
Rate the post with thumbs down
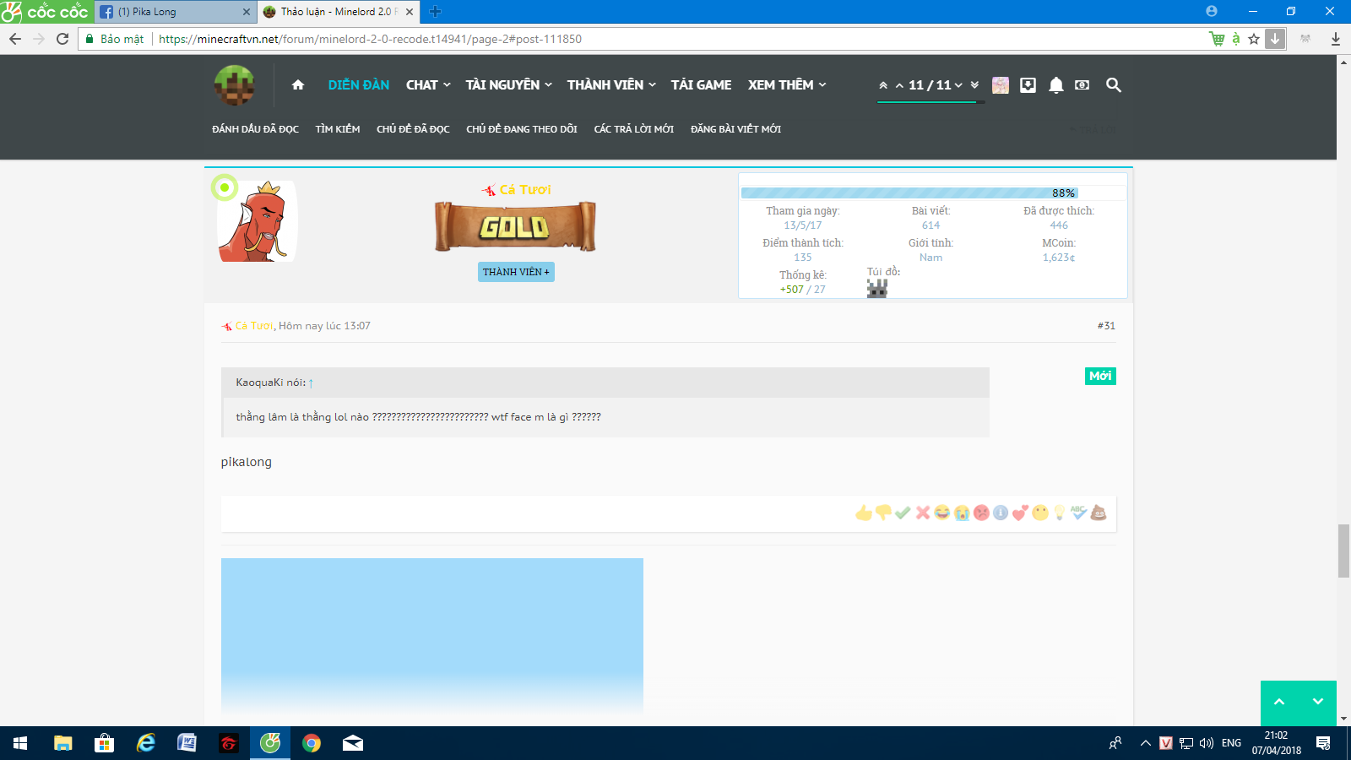(x=883, y=513)
